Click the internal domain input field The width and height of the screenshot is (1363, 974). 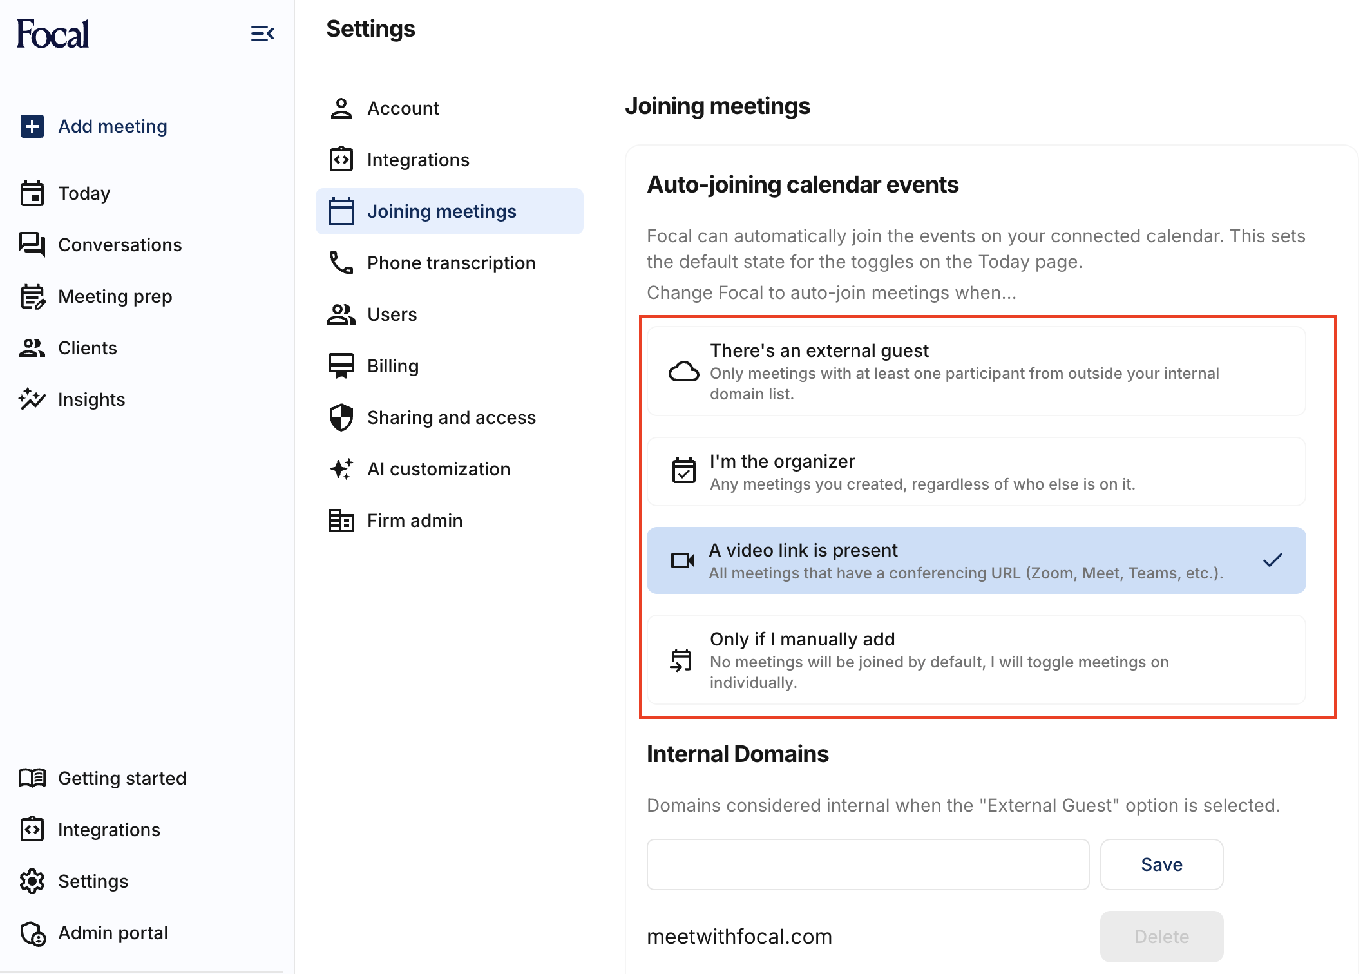click(868, 864)
